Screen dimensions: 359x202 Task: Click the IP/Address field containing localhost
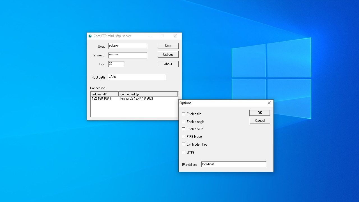coord(233,164)
